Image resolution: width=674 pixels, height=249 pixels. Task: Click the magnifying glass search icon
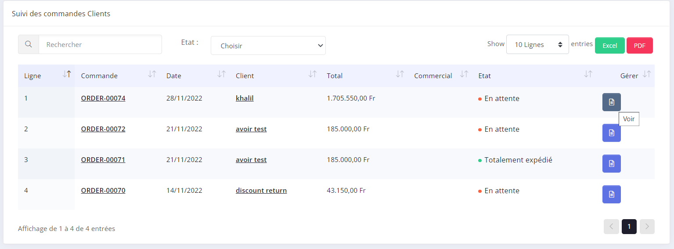29,44
